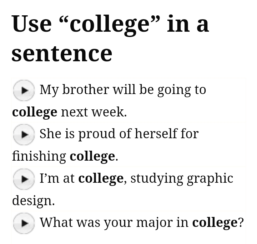The width and height of the screenshot is (257, 244).
Task: Play audio for "She is proud of herself" sentence
Action: (x=24, y=134)
